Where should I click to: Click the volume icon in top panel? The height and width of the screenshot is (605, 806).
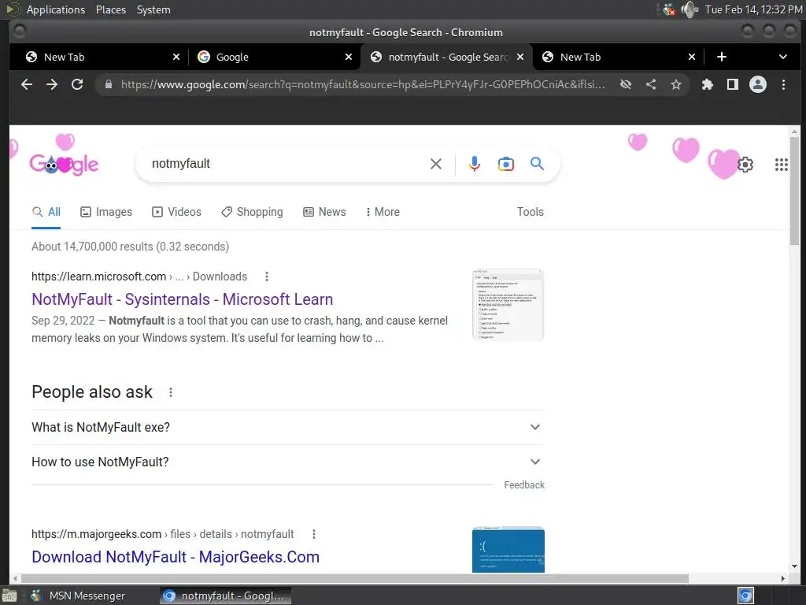pyautogui.click(x=690, y=9)
